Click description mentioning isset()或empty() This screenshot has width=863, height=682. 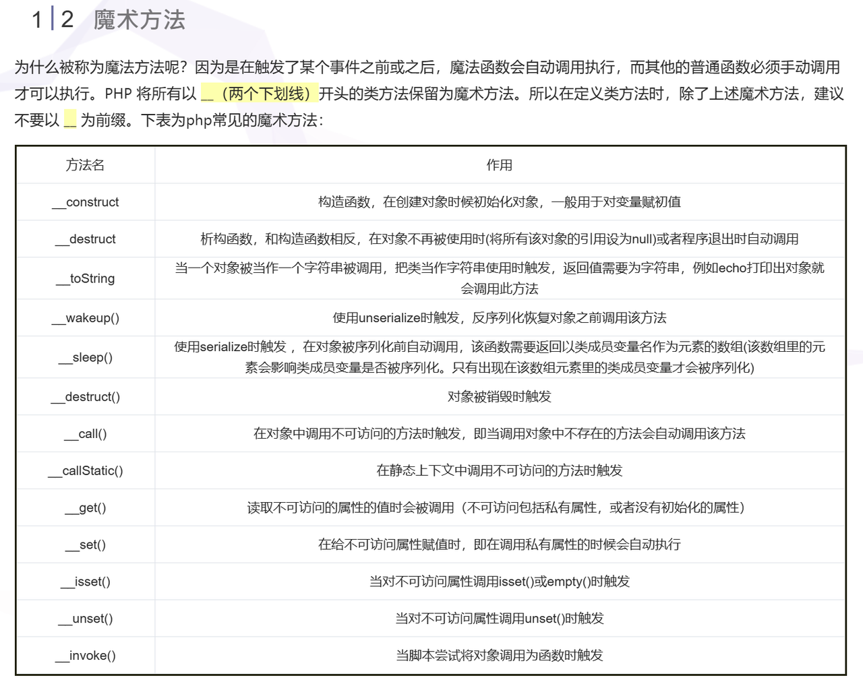click(x=500, y=582)
